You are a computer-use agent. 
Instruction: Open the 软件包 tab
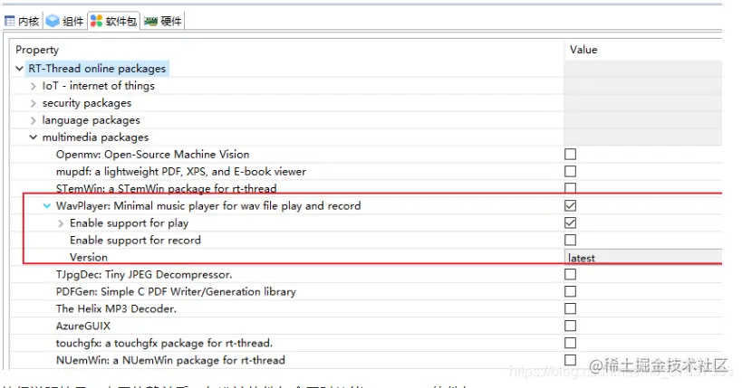(x=113, y=21)
